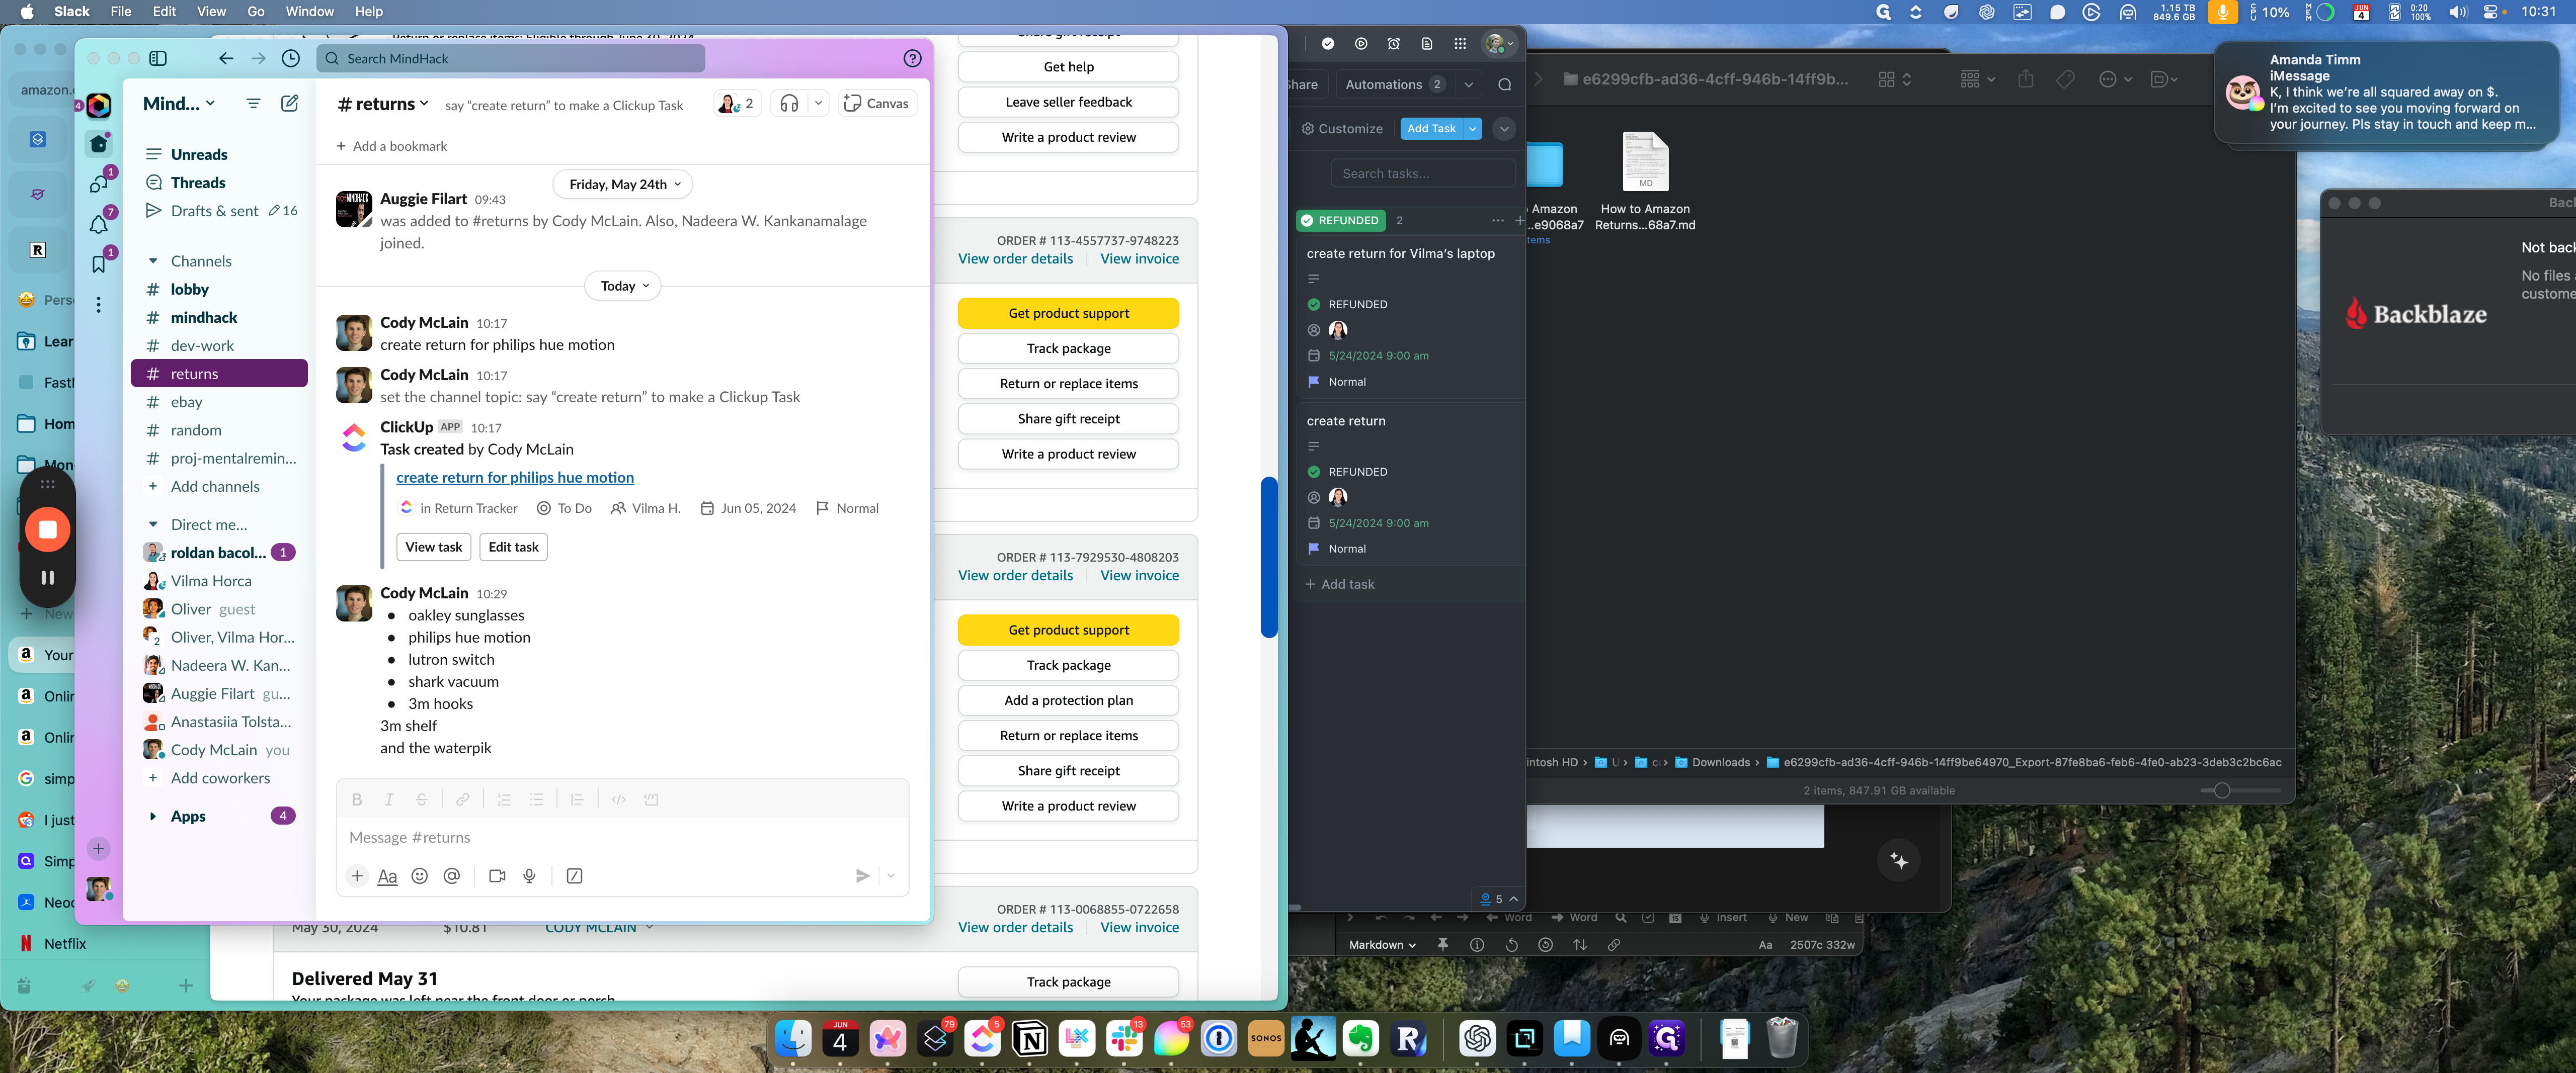Collapse the Direct messages section

tap(153, 524)
